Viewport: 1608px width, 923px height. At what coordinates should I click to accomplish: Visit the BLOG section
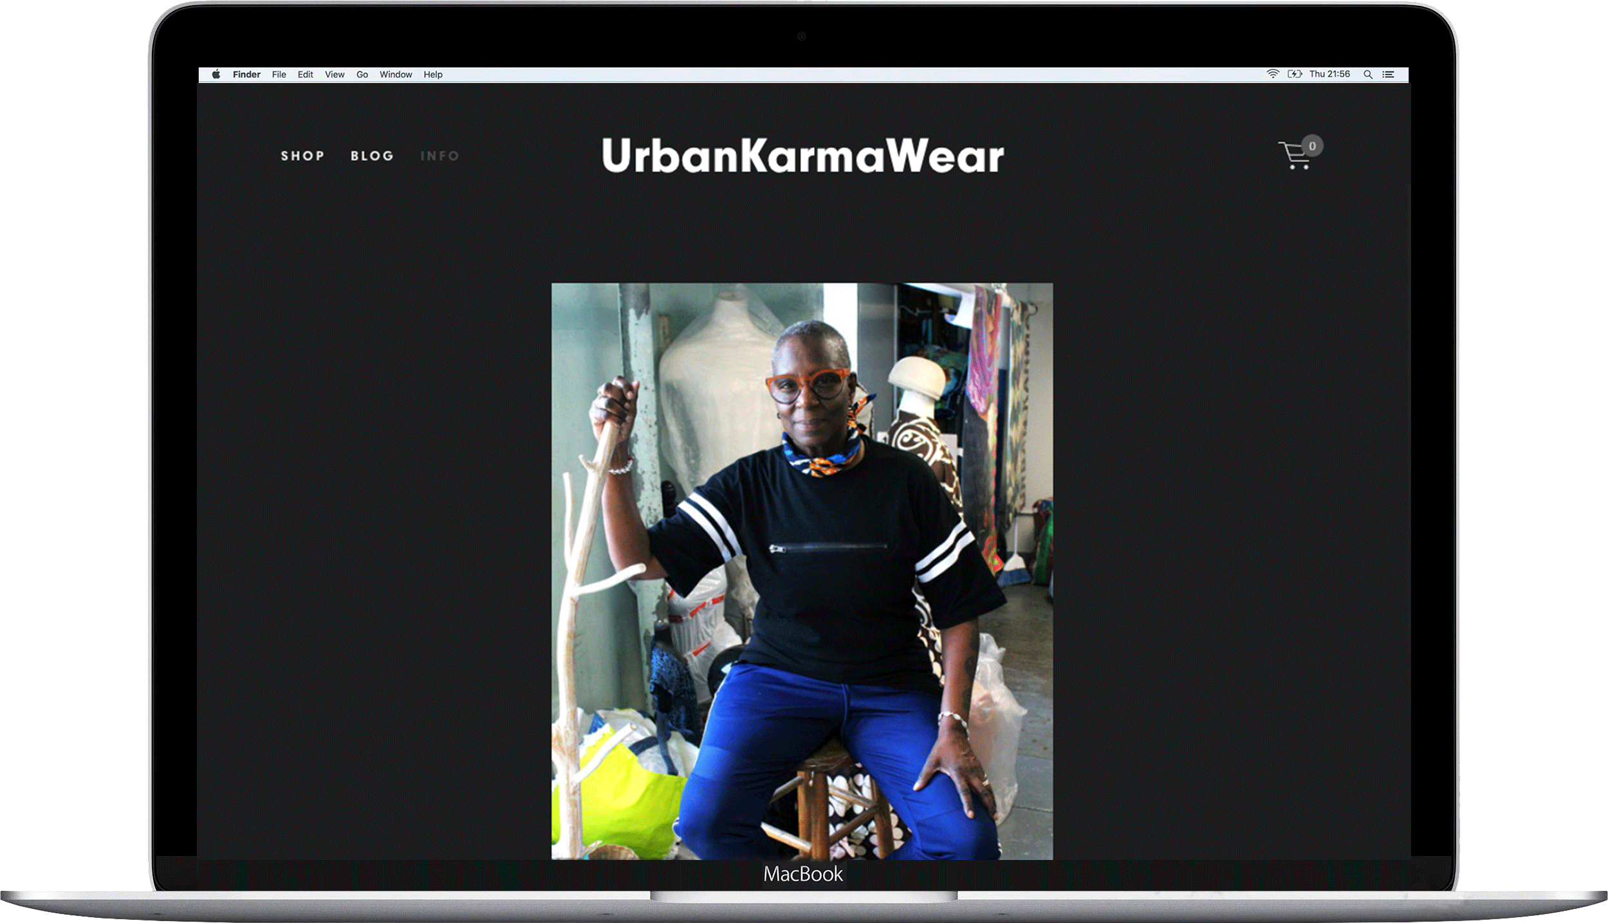click(x=372, y=156)
